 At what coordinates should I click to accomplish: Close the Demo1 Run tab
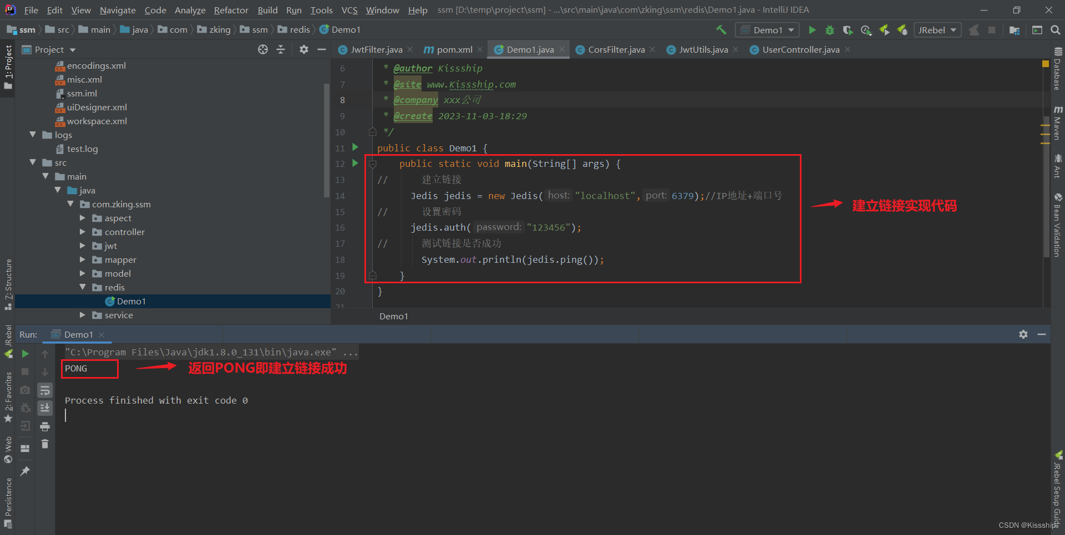point(102,334)
